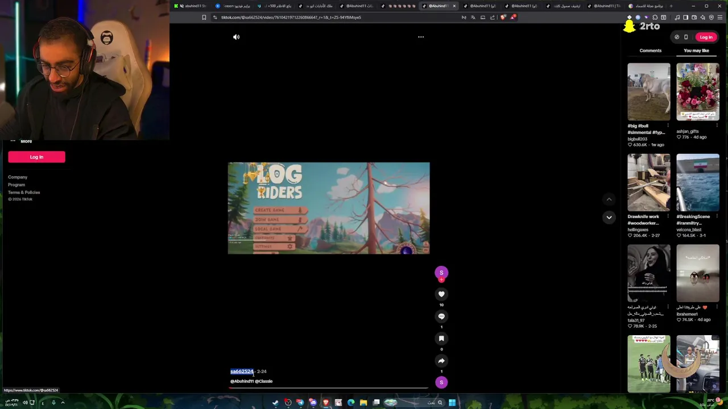The width and height of the screenshot is (728, 409).
Task: Click the Log in button at top right
Action: [x=706, y=37]
